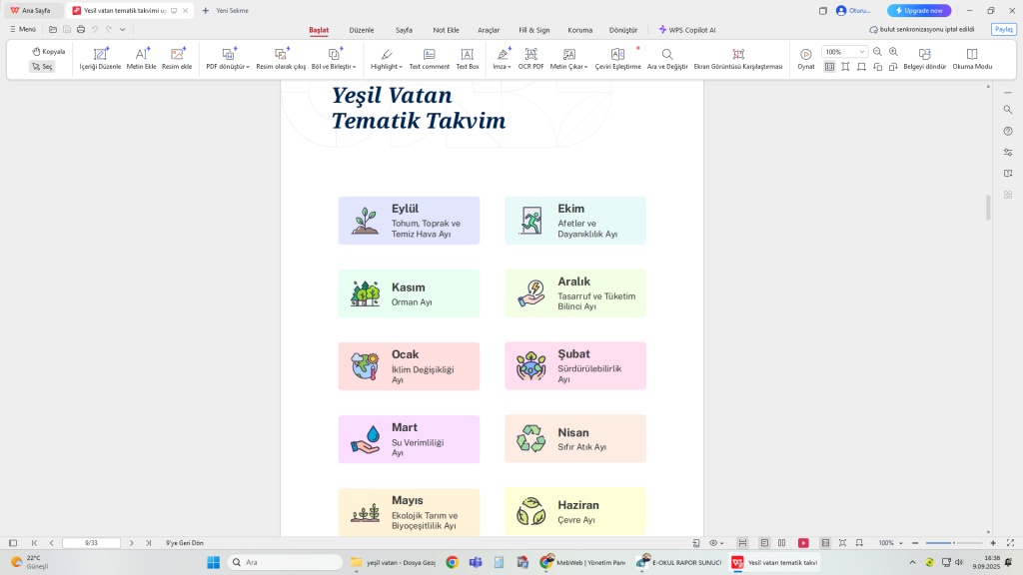Image resolution: width=1023 pixels, height=575 pixels.
Task: Expand the PDF dönüştür dropdown
Action: click(x=247, y=67)
